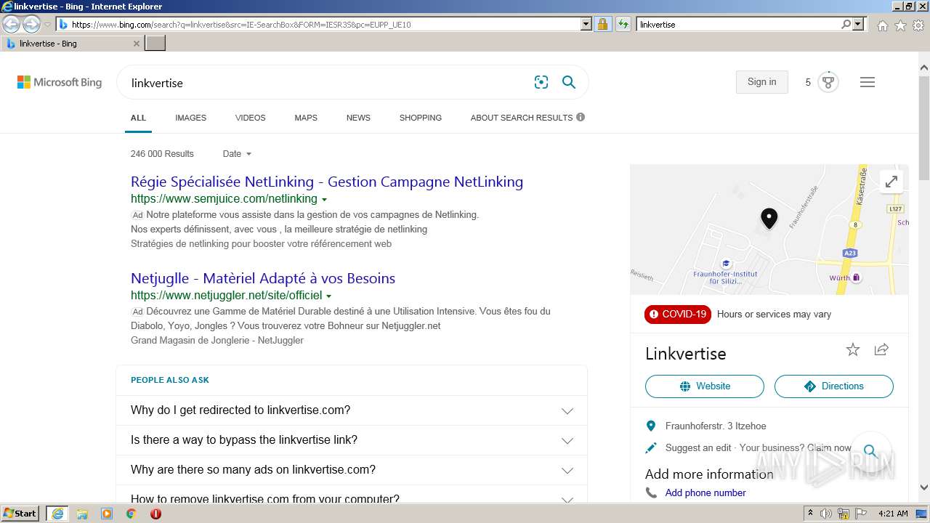
Task: Click the COVID-19 alert badge
Action: click(x=678, y=315)
